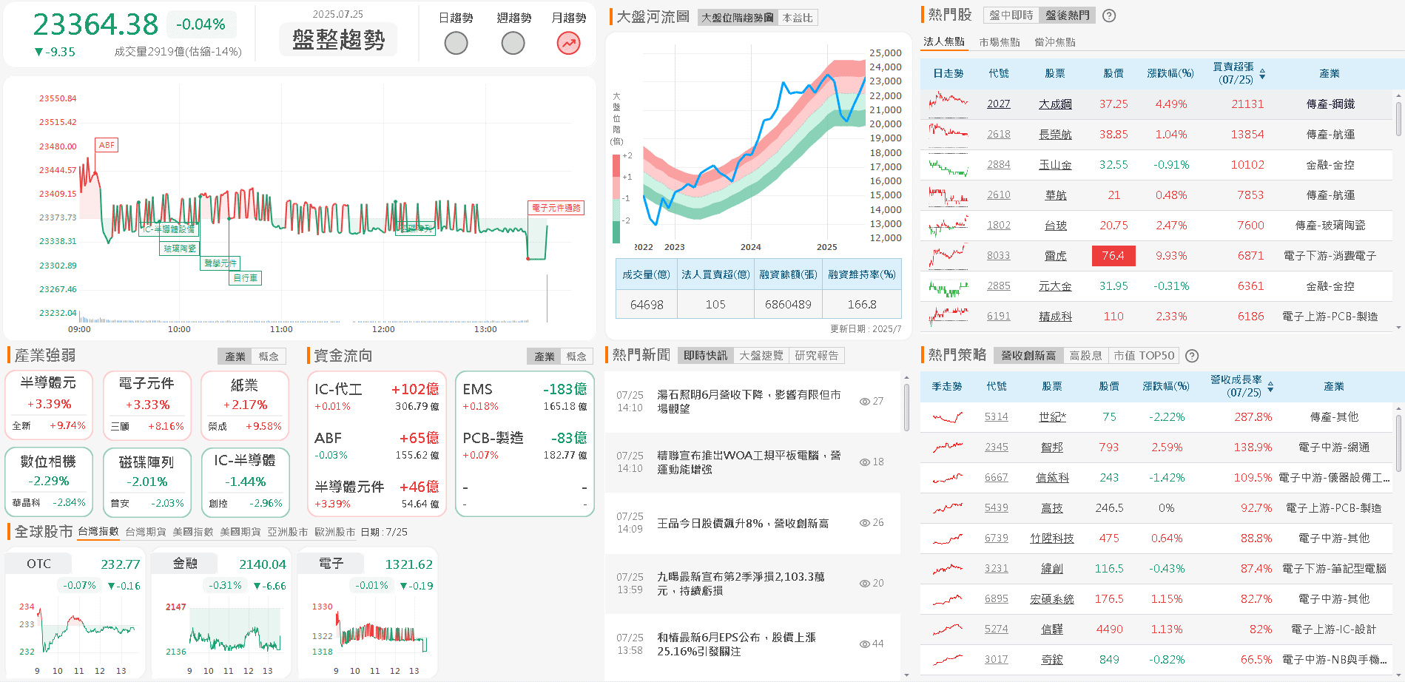This screenshot has height=682, width=1405.
Task: Click the weekly trend gray circle indicator
Action: [513, 44]
